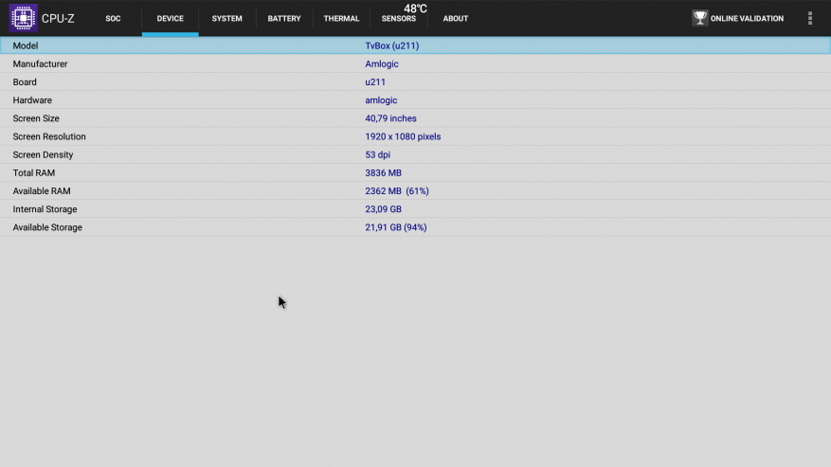
Task: Select the Model row label
Action: click(x=26, y=45)
